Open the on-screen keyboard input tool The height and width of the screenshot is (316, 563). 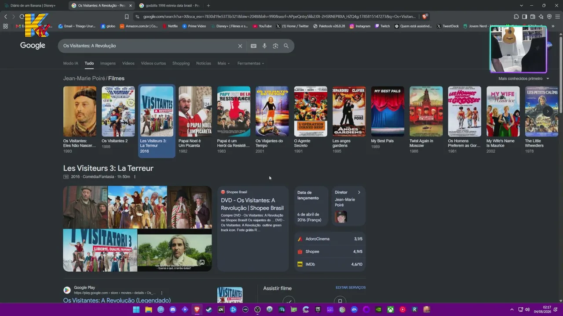[253, 46]
